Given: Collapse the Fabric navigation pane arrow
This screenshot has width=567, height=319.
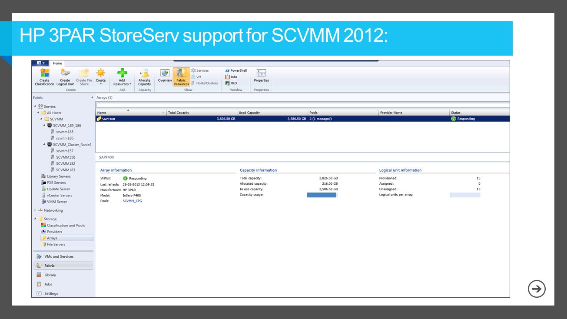Looking at the screenshot, I should [92, 98].
